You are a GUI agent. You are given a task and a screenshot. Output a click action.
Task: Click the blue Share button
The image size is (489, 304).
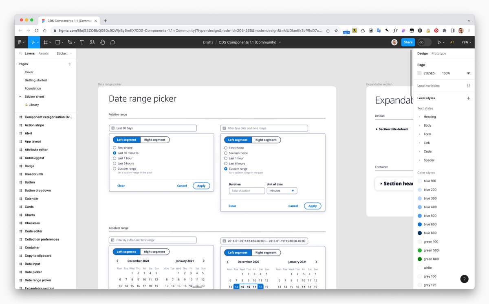click(x=408, y=42)
